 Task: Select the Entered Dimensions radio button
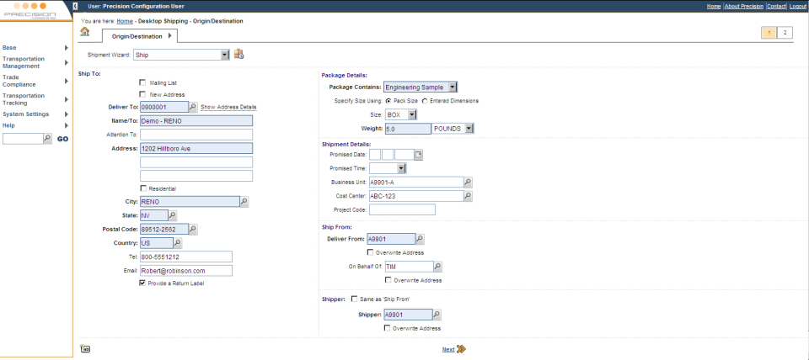pyautogui.click(x=425, y=101)
